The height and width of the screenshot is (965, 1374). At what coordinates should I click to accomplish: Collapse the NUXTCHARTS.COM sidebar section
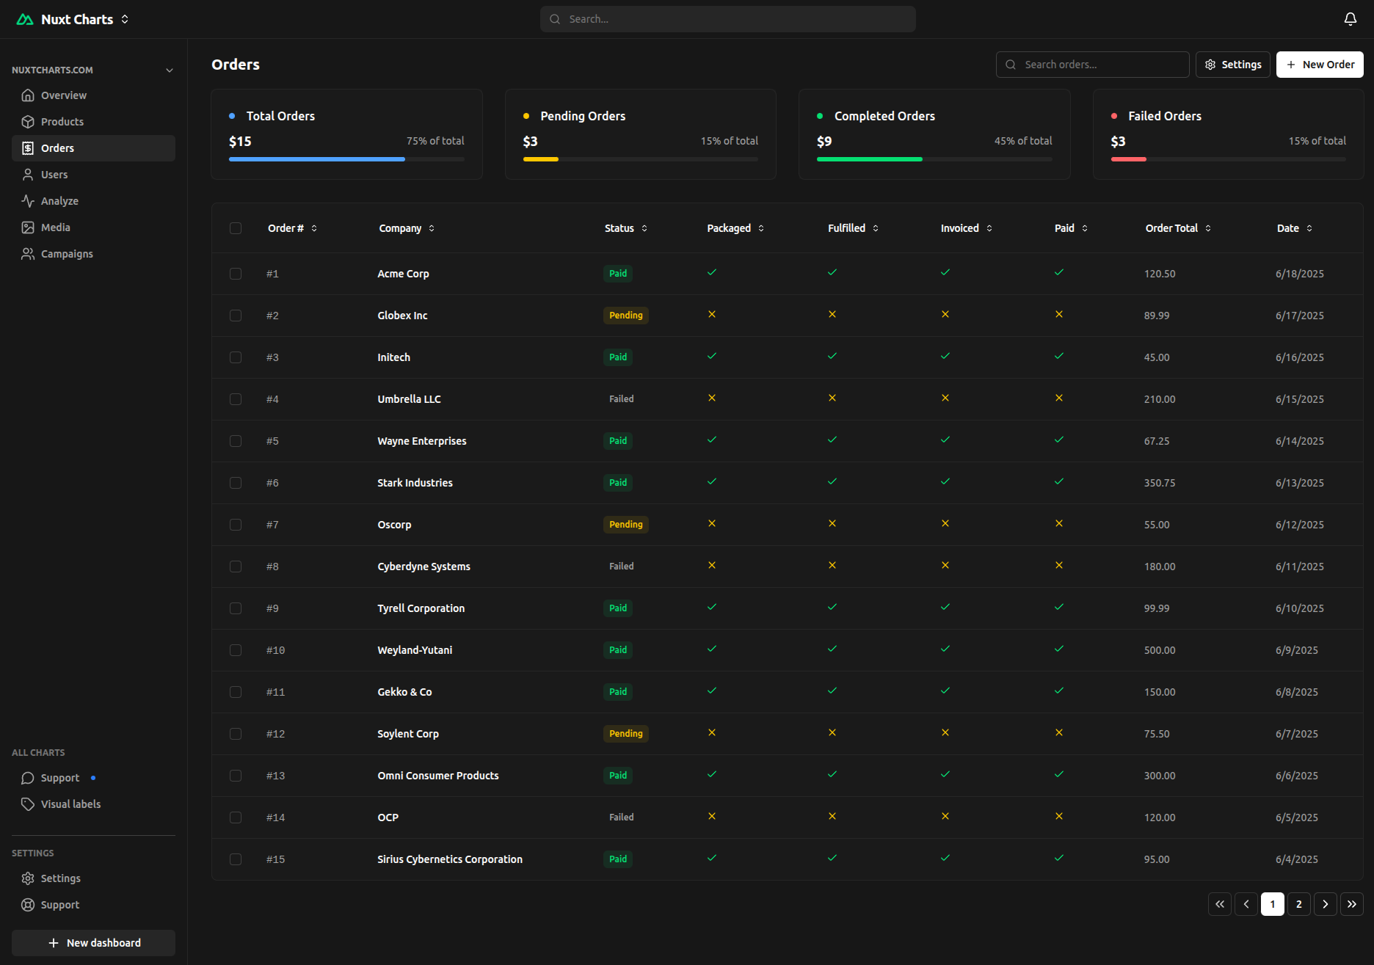(170, 70)
